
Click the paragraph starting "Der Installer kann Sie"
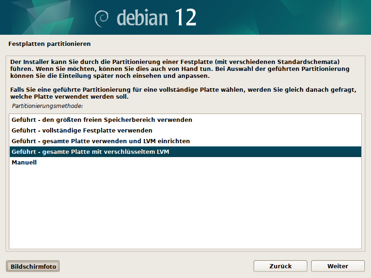click(x=179, y=69)
